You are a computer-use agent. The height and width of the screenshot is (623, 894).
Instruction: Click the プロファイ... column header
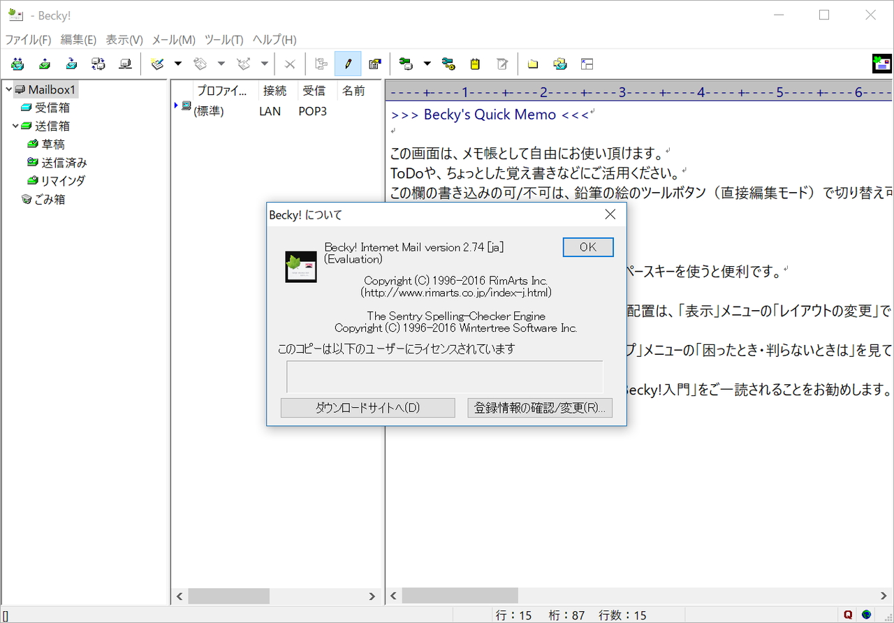coord(224,90)
